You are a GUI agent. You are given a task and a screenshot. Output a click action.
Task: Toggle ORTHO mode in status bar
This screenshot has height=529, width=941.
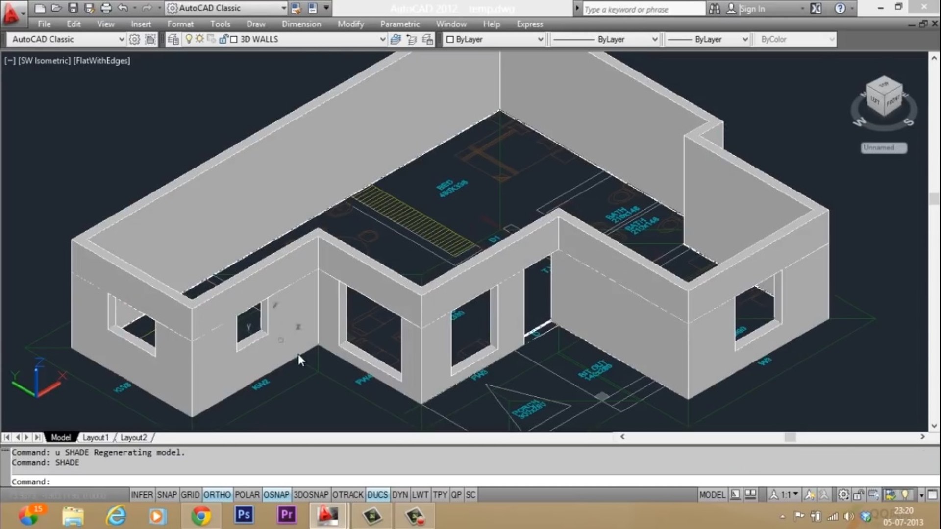click(217, 495)
